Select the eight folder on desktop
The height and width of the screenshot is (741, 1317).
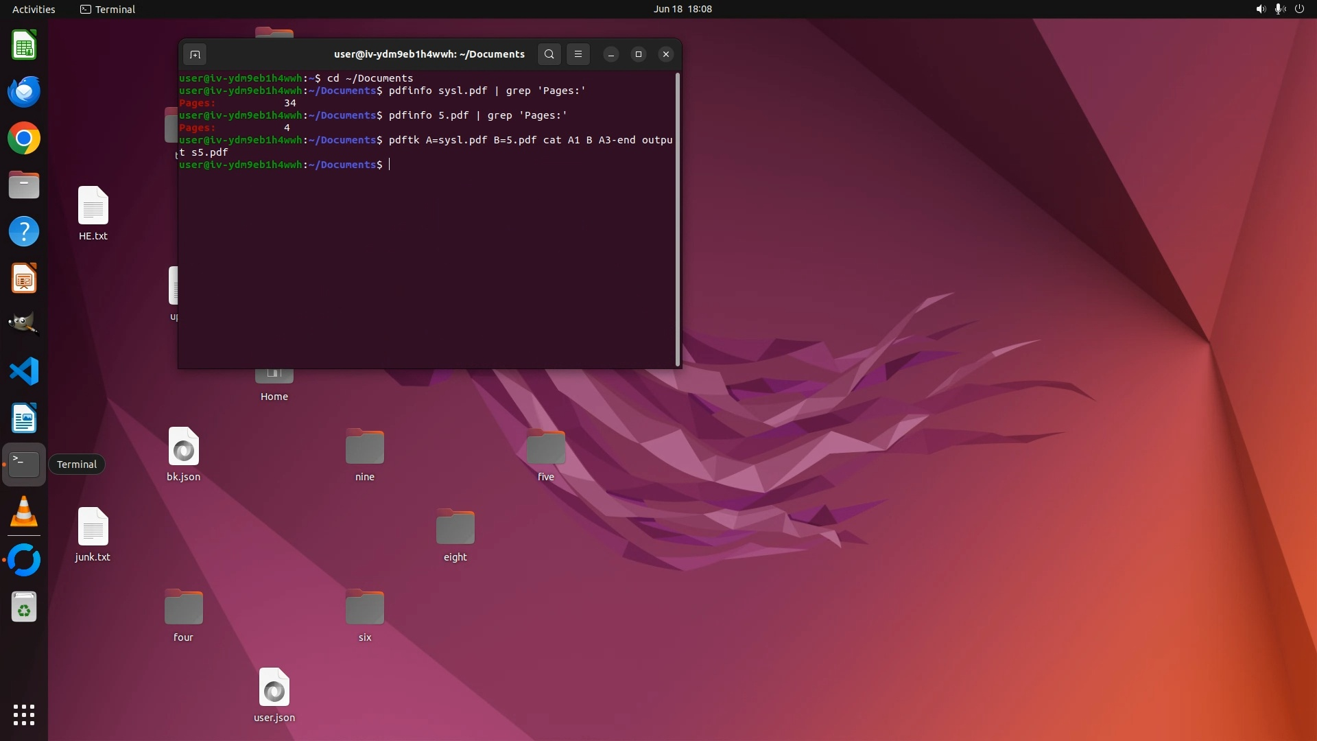(x=455, y=528)
